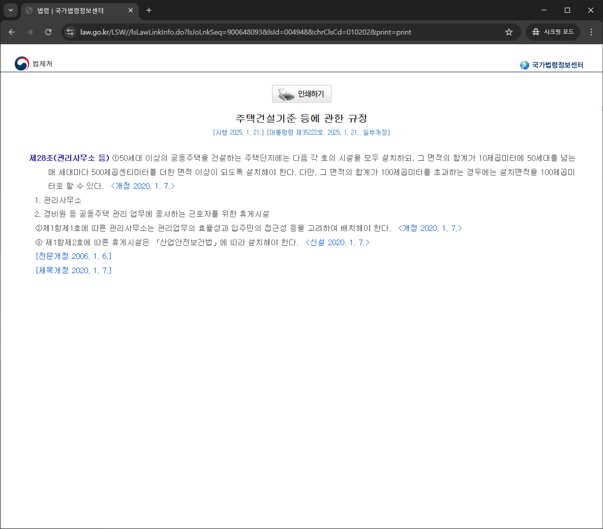The height and width of the screenshot is (529, 603).
Task: Click the 법제처 logo
Action: [34, 64]
